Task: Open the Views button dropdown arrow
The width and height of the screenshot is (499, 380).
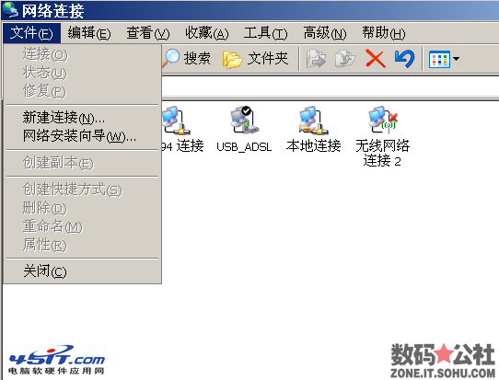Action: [456, 59]
